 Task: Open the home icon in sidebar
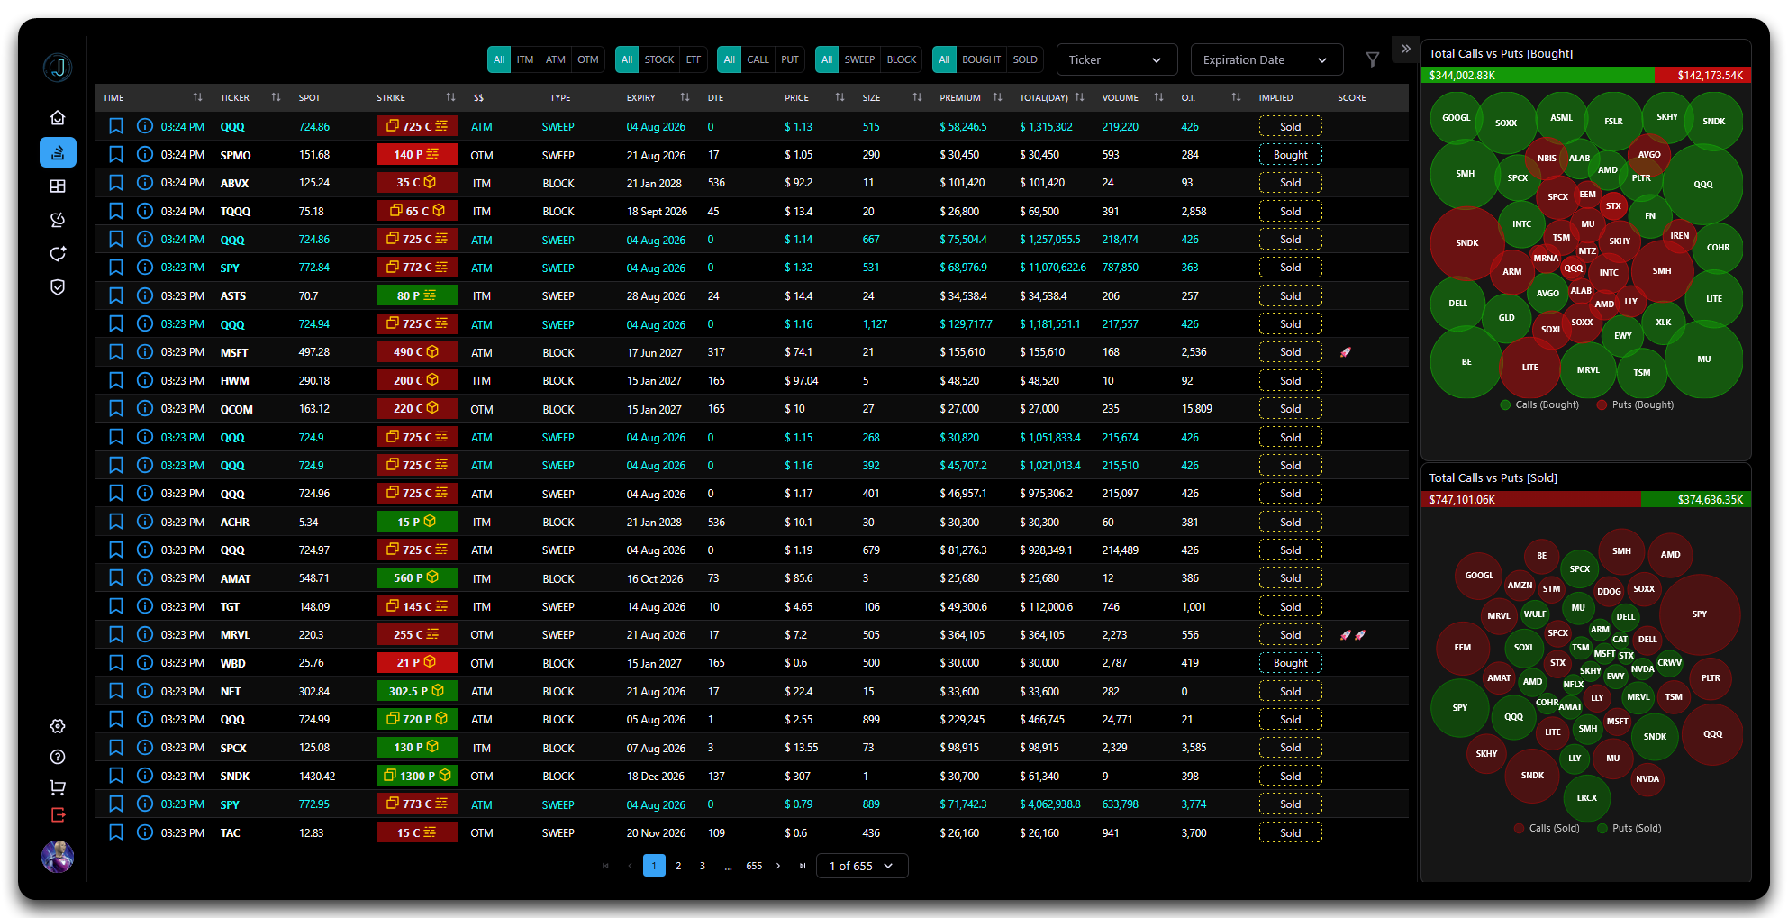(x=58, y=118)
